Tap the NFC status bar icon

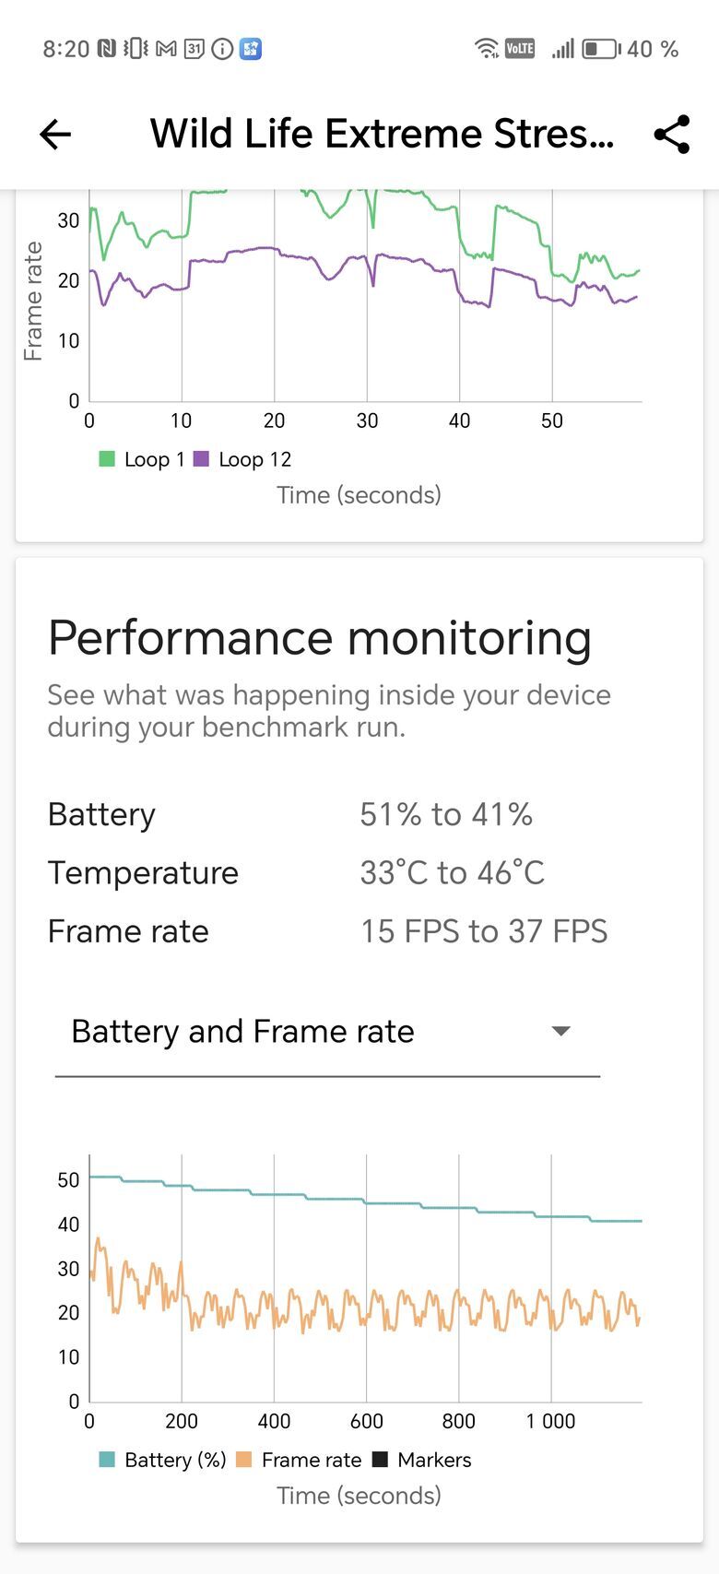[x=107, y=49]
